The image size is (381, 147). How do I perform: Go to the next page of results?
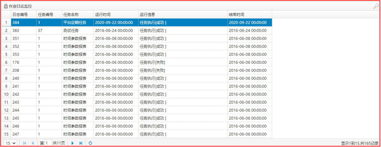pyautogui.click(x=73, y=143)
